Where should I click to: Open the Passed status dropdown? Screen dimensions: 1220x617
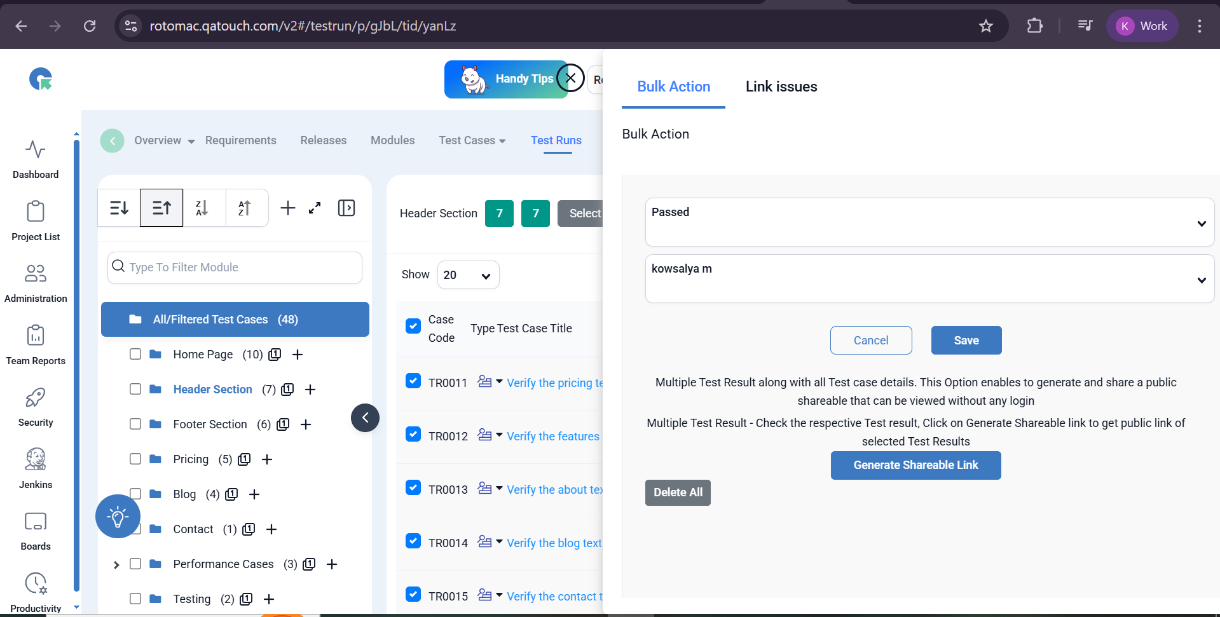point(929,222)
